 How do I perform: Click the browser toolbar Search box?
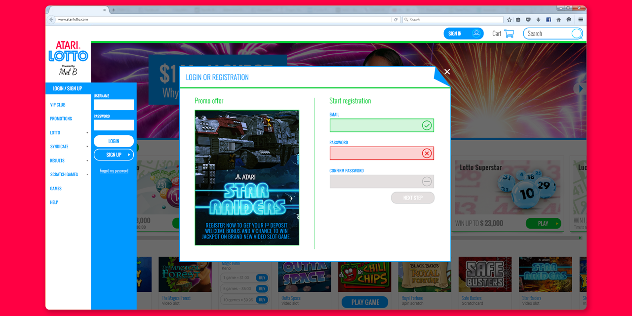click(453, 20)
